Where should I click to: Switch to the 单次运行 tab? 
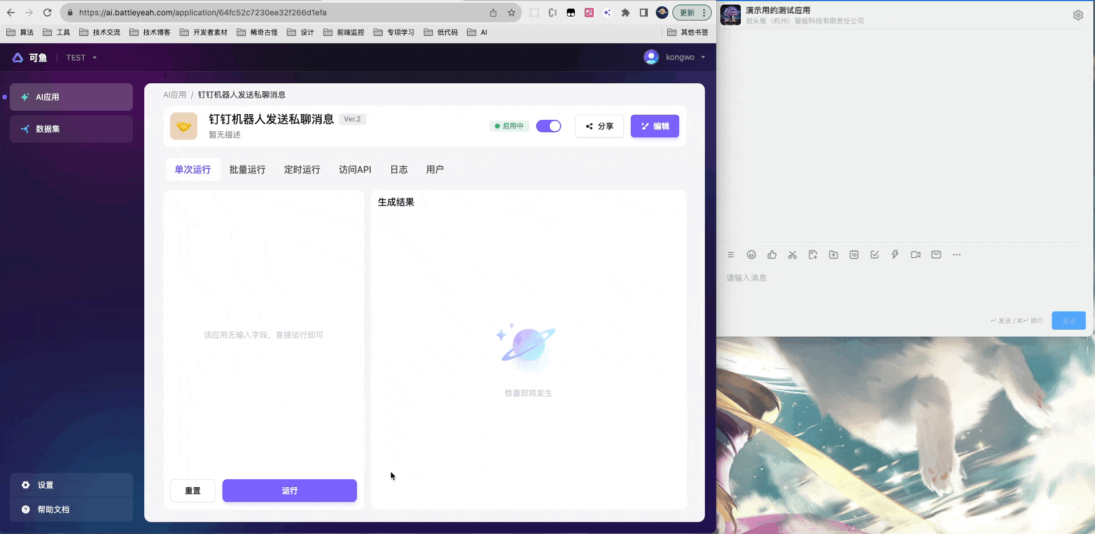coord(193,169)
